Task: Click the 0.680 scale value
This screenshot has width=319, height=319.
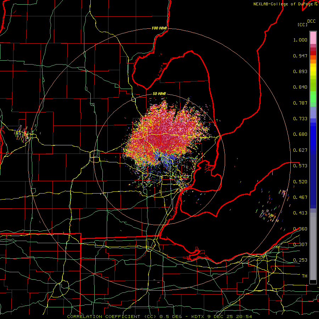Action: coord(300,134)
